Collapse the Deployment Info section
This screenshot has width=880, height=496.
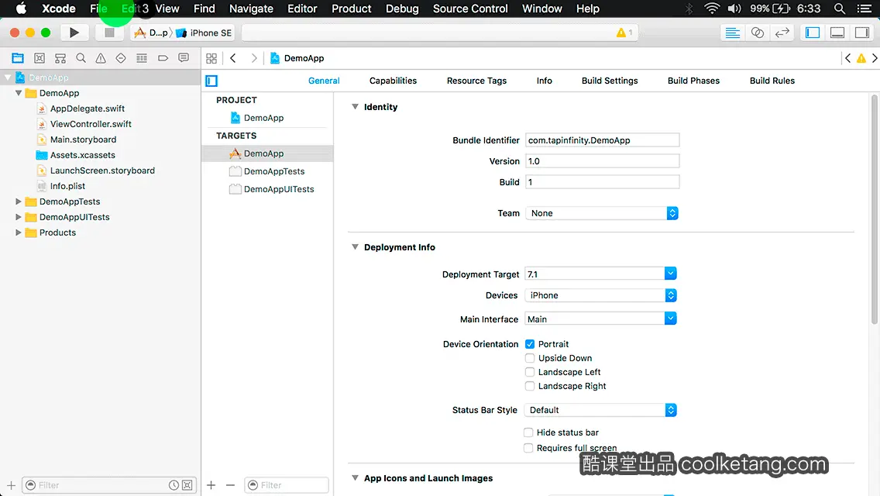(x=355, y=246)
